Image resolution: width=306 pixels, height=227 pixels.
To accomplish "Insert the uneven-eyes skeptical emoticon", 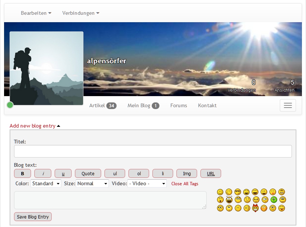I will point(265,200).
